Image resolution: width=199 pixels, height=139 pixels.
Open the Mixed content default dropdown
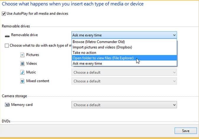(x=124, y=81)
